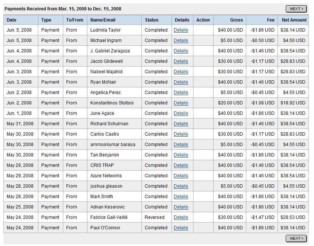Open Details link for Jacob Glidewell
The width and height of the screenshot is (314, 246).
pyautogui.click(x=181, y=61)
